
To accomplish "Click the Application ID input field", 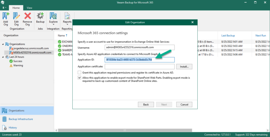I will point(139,60).
